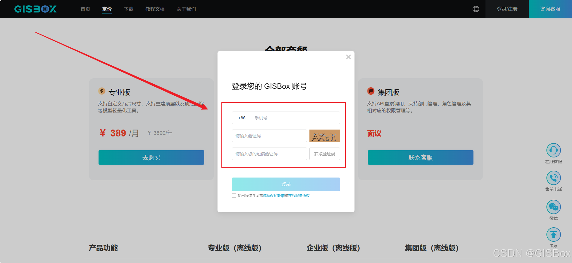The width and height of the screenshot is (572, 263).
Task: Click the pre-sales phone icon
Action: point(554,178)
